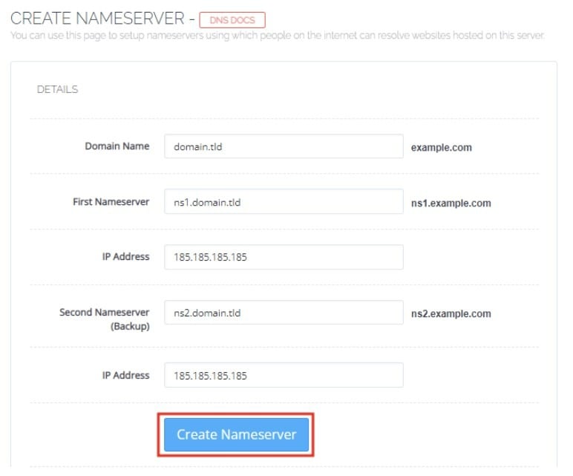This screenshot has height=476, width=573.
Task: Select IP Address field below First Nameserver
Action: [x=284, y=257]
